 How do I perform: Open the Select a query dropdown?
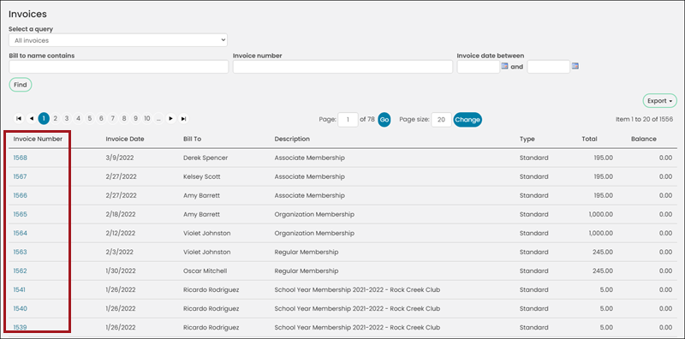pos(118,40)
